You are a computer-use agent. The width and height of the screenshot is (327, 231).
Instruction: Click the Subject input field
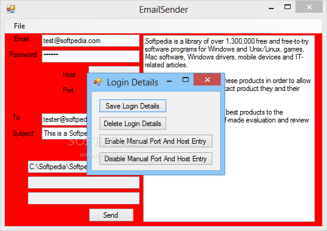point(64,133)
